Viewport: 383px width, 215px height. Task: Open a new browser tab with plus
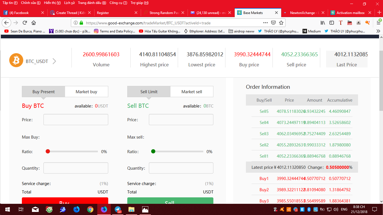(379, 13)
